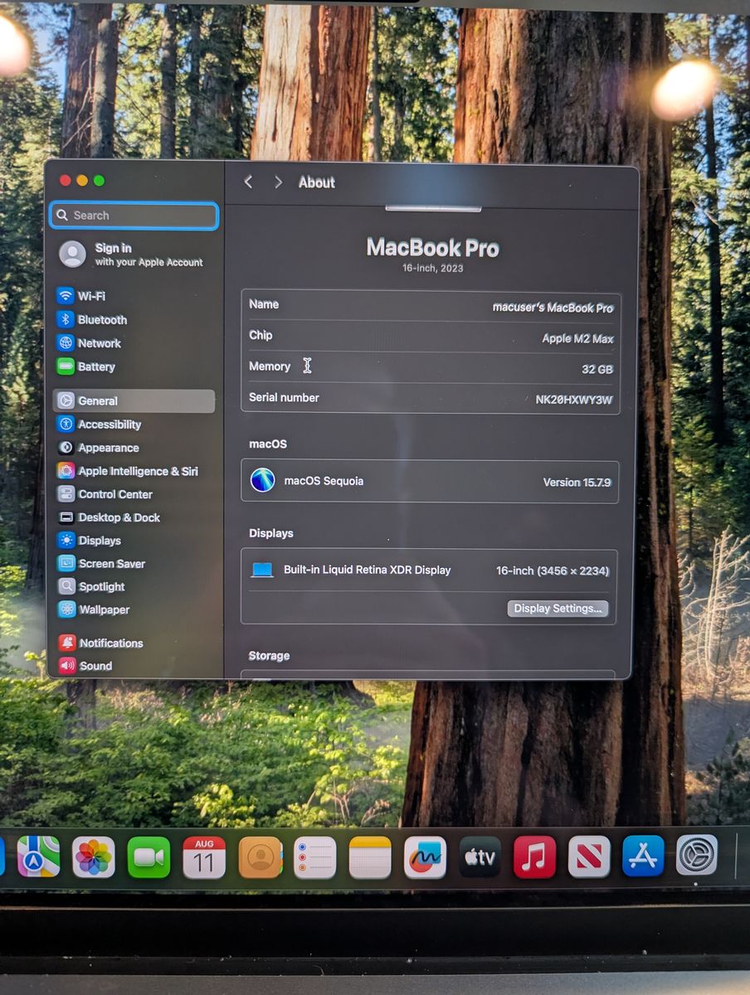Open Freeform from the Dock
This screenshot has height=995, width=750.
point(425,857)
